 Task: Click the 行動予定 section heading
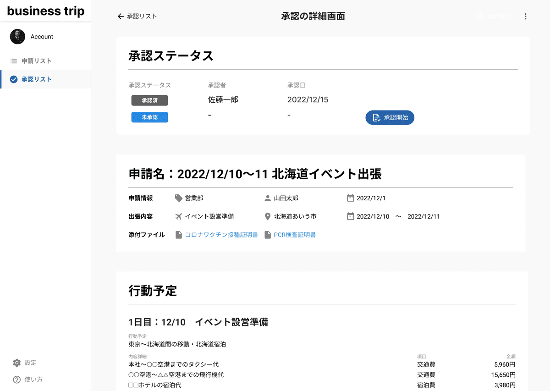tap(153, 291)
